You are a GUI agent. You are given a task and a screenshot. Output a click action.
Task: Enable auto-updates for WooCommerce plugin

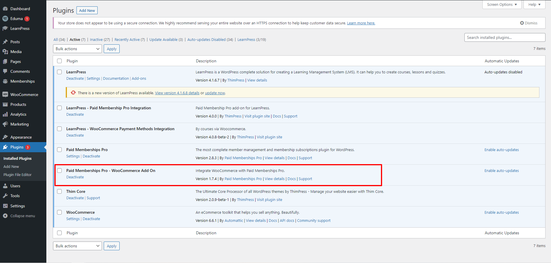[501, 213]
